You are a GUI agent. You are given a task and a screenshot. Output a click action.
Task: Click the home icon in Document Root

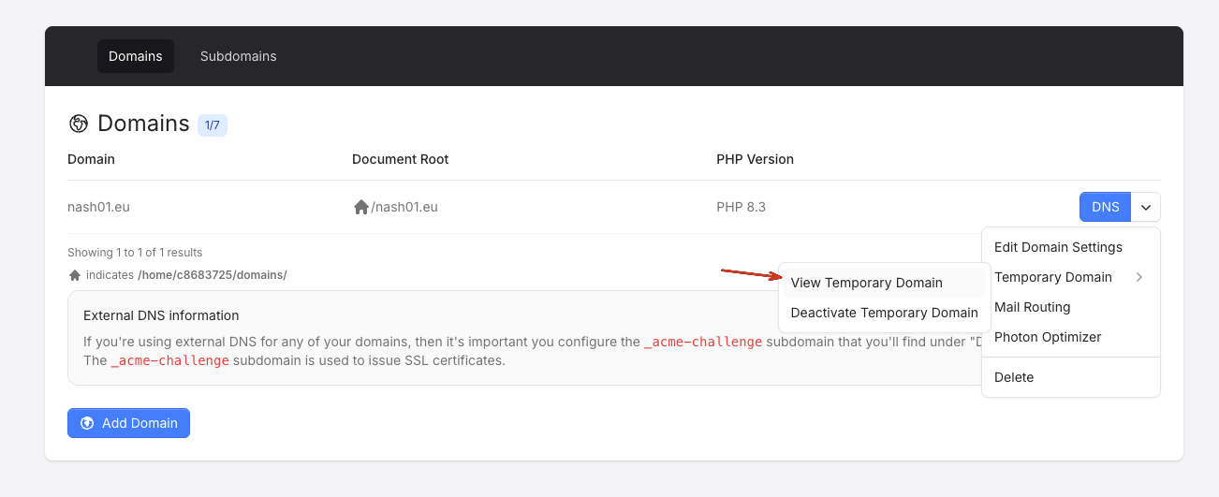coord(360,207)
